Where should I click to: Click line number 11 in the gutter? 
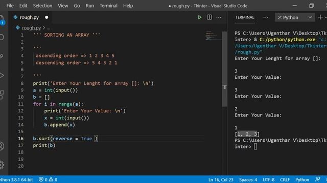(x=20, y=104)
